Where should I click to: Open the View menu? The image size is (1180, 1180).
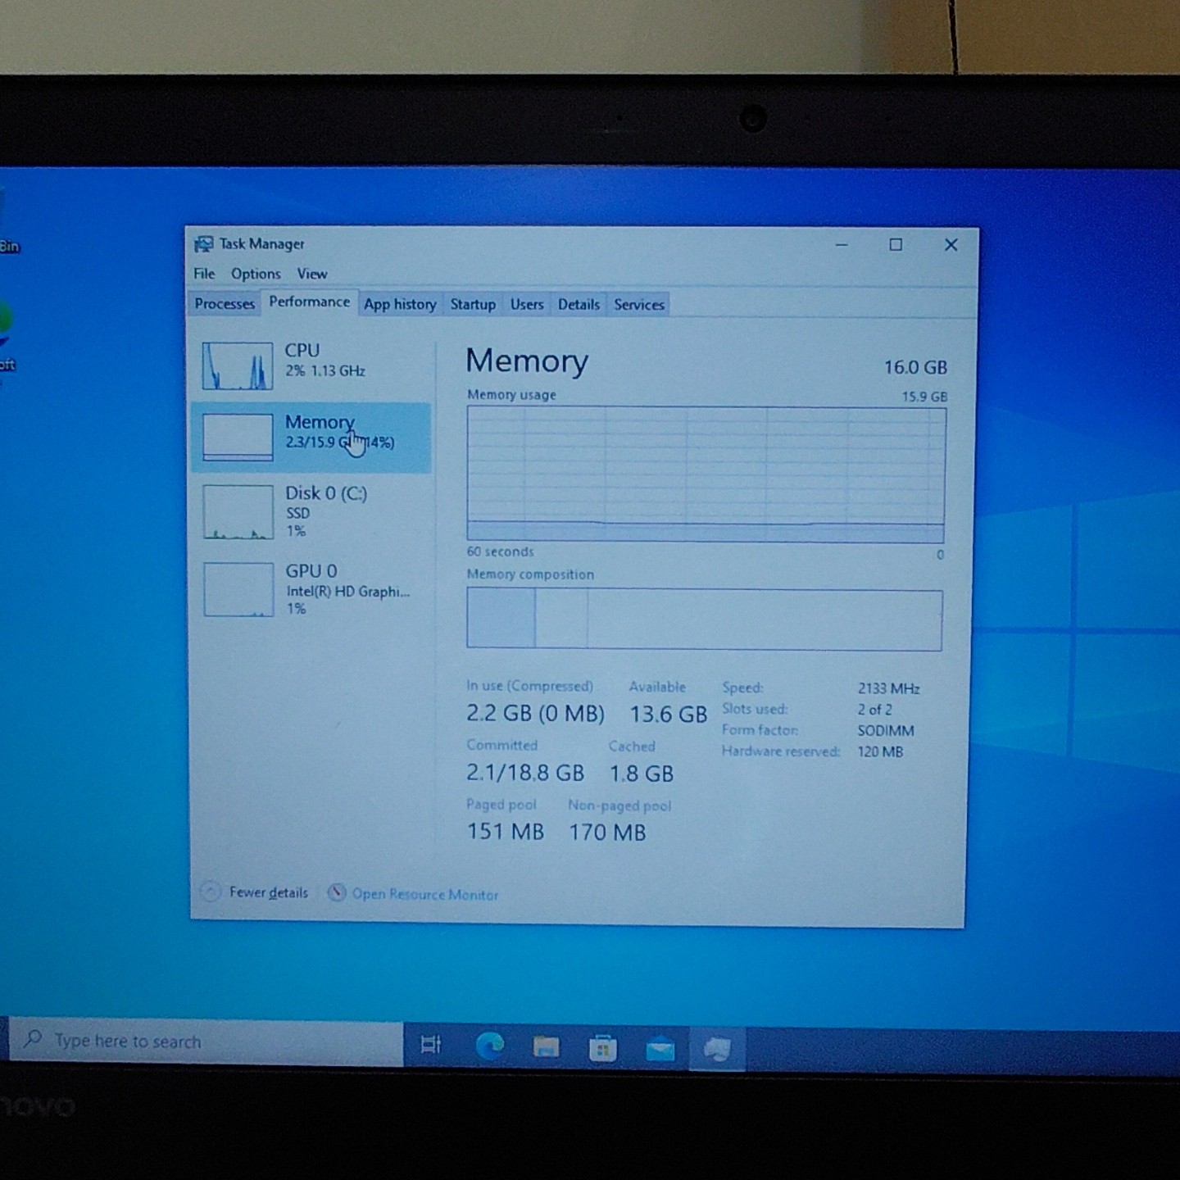click(312, 274)
